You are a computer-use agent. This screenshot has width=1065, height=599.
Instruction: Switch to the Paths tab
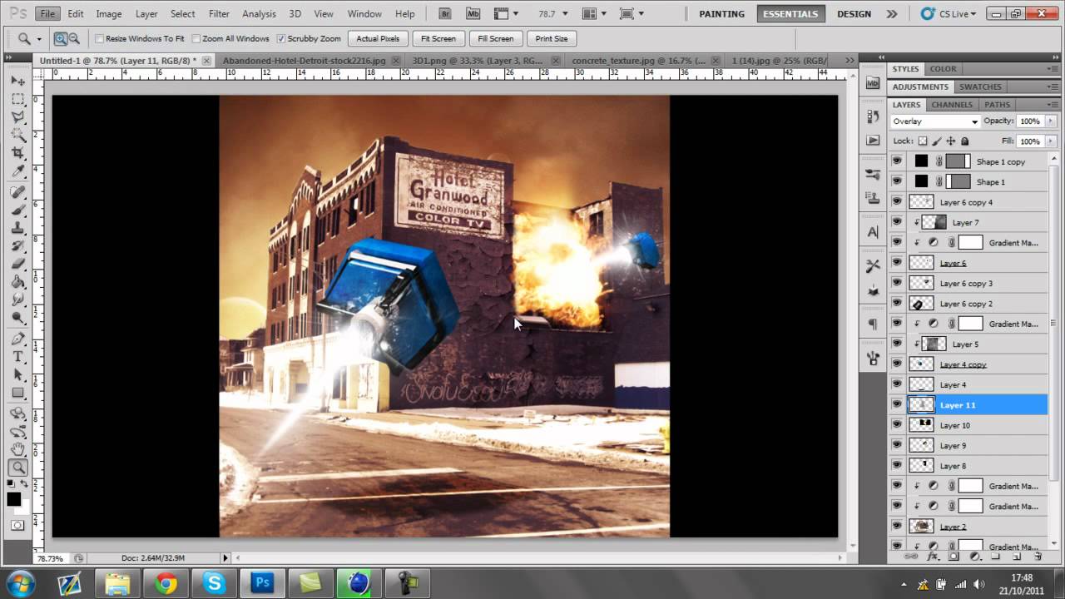pyautogui.click(x=997, y=105)
